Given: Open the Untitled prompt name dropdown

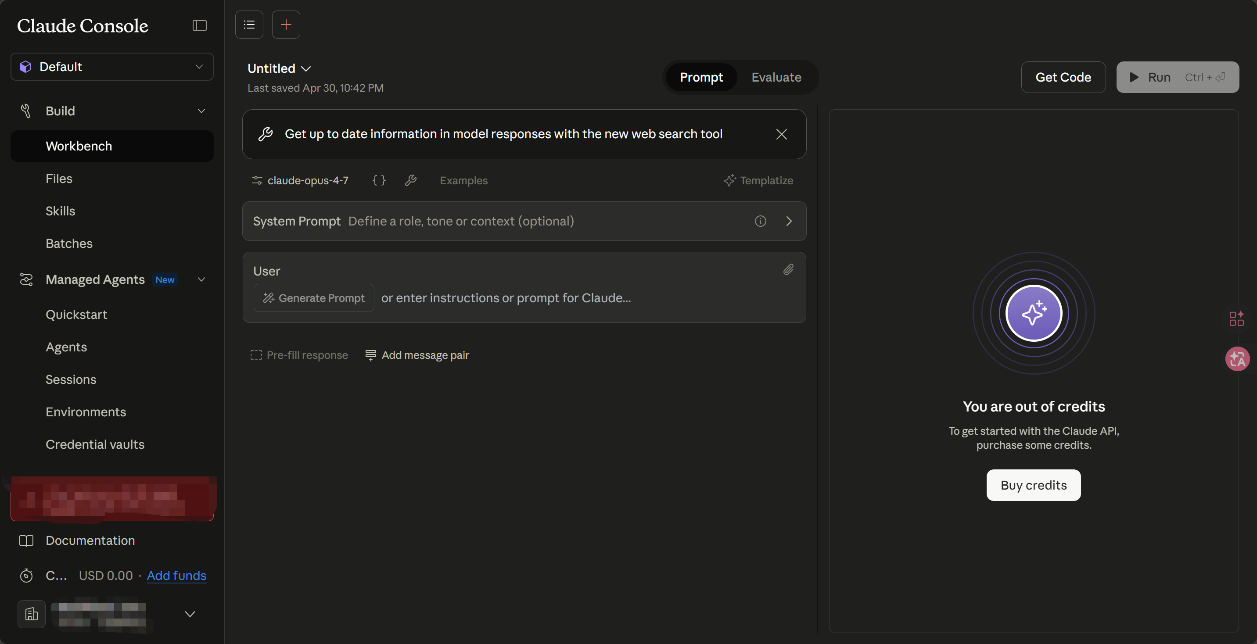Looking at the screenshot, I should 279,68.
